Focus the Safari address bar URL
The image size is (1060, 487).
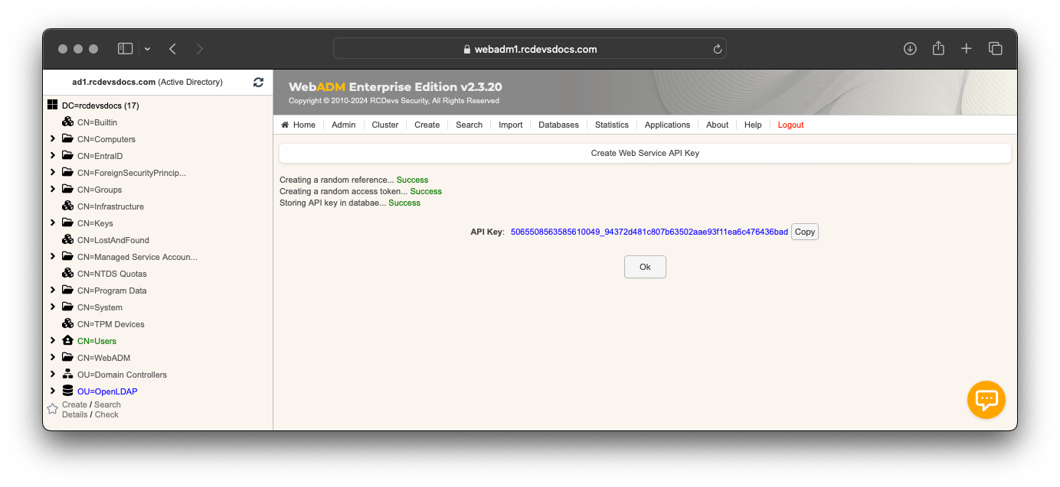click(x=529, y=49)
